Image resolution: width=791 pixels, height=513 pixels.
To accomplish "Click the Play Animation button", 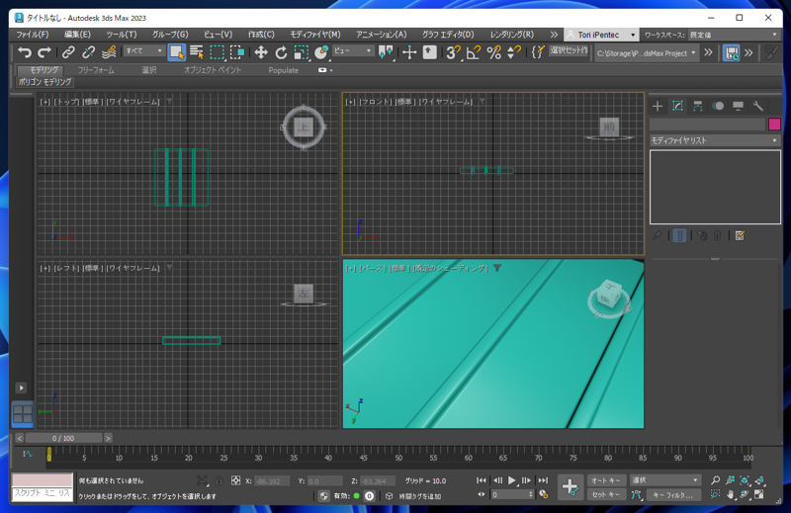I will pos(512,480).
